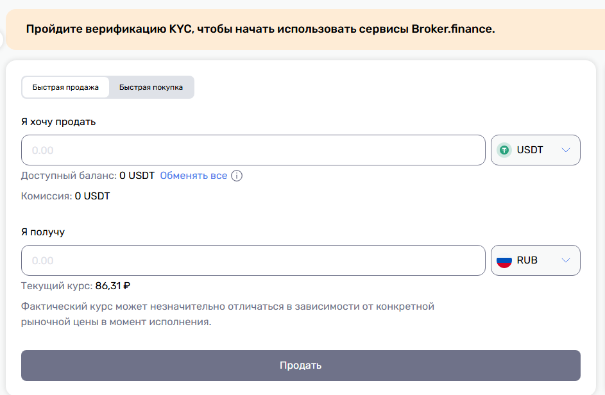Switch to the Быстрая покупка tab
Image resolution: width=605 pixels, height=395 pixels.
(151, 87)
